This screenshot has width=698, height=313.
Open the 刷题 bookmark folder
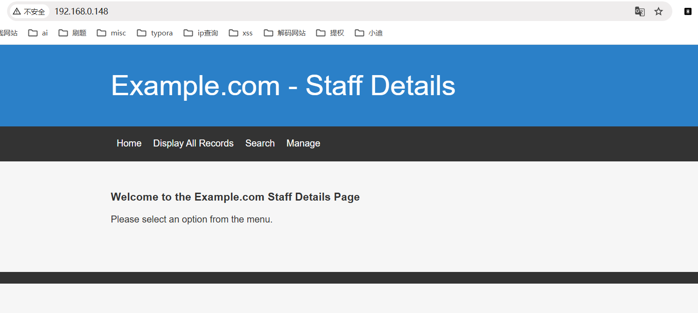click(72, 33)
